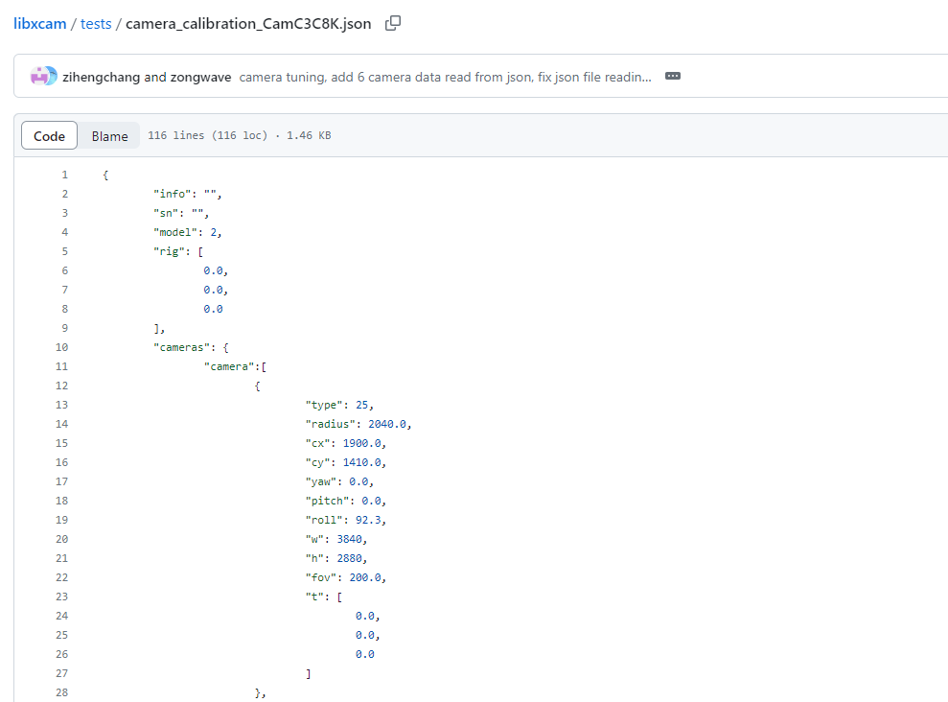Switch to the Blame tab

point(109,135)
